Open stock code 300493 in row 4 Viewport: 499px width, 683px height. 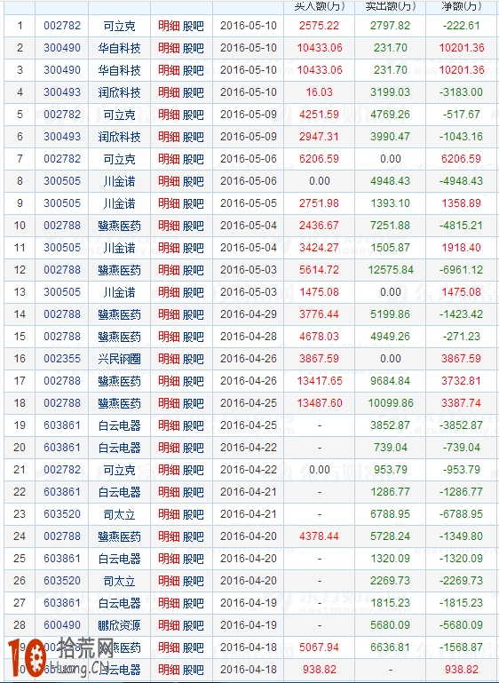[x=62, y=92]
